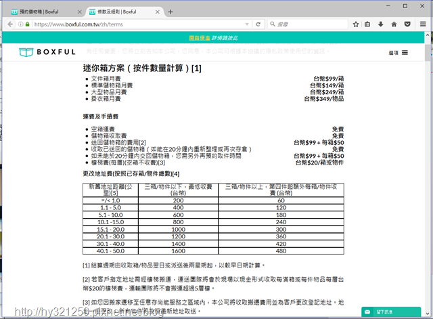Open a new tab with plus button
Screen dimensions: 433x319
[170, 12]
